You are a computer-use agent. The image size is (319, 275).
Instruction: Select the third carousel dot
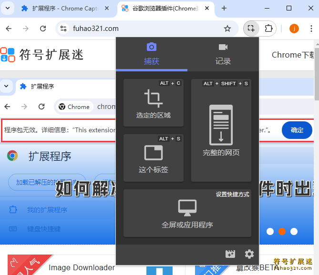pos(294,231)
